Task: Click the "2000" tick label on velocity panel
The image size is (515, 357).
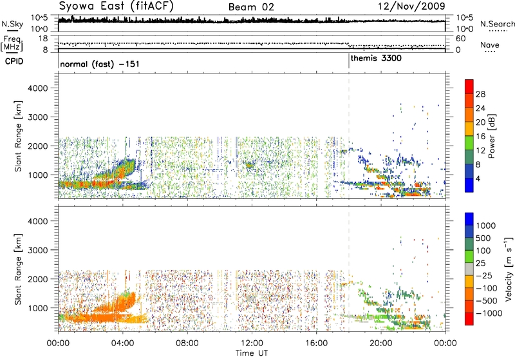Action: (37, 279)
